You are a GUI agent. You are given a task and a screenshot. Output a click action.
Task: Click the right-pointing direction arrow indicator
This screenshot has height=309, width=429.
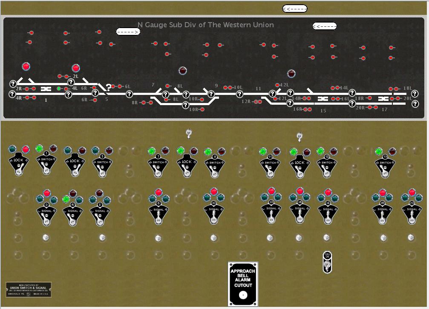(128, 32)
